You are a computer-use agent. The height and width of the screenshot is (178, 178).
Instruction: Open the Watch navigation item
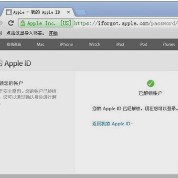click(95, 44)
